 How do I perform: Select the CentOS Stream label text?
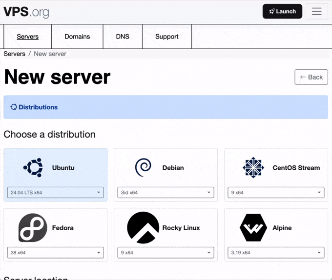[296, 168]
